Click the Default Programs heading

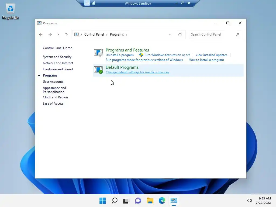click(122, 67)
